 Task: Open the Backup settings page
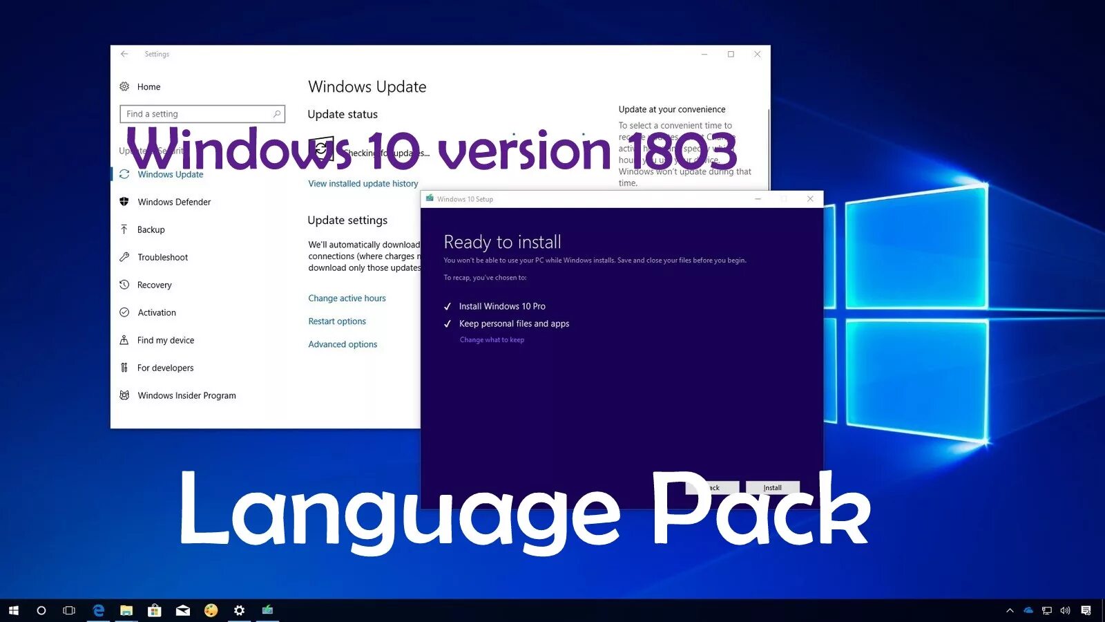click(151, 229)
